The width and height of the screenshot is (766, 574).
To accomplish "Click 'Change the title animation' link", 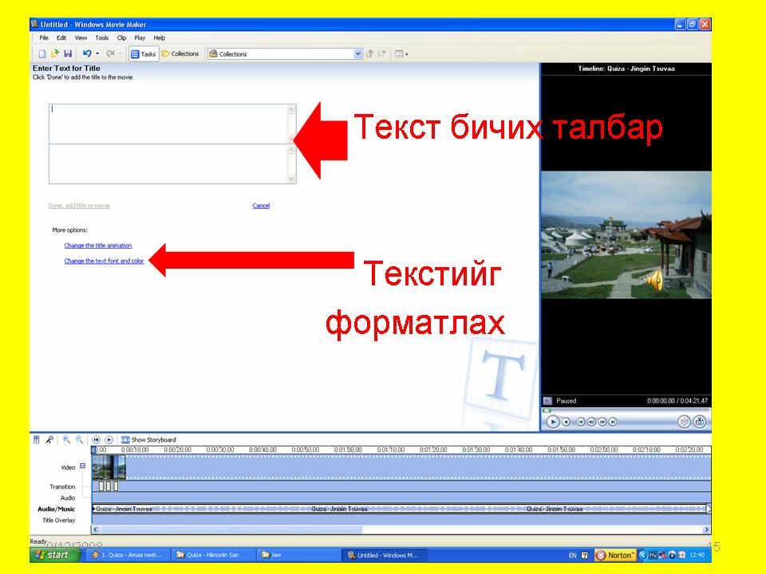I will [98, 246].
